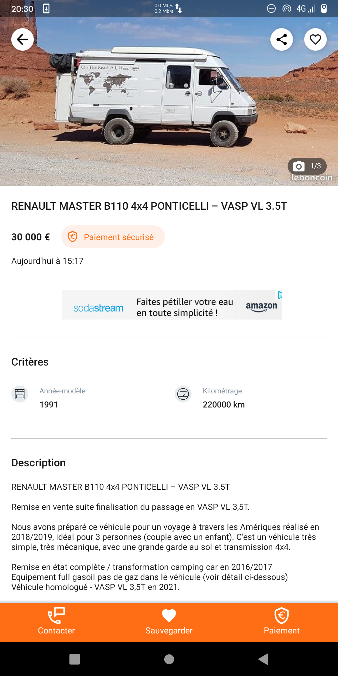This screenshot has height=676, width=338.
Task: Tap the Kilométrage odometer icon
Action: point(183,394)
